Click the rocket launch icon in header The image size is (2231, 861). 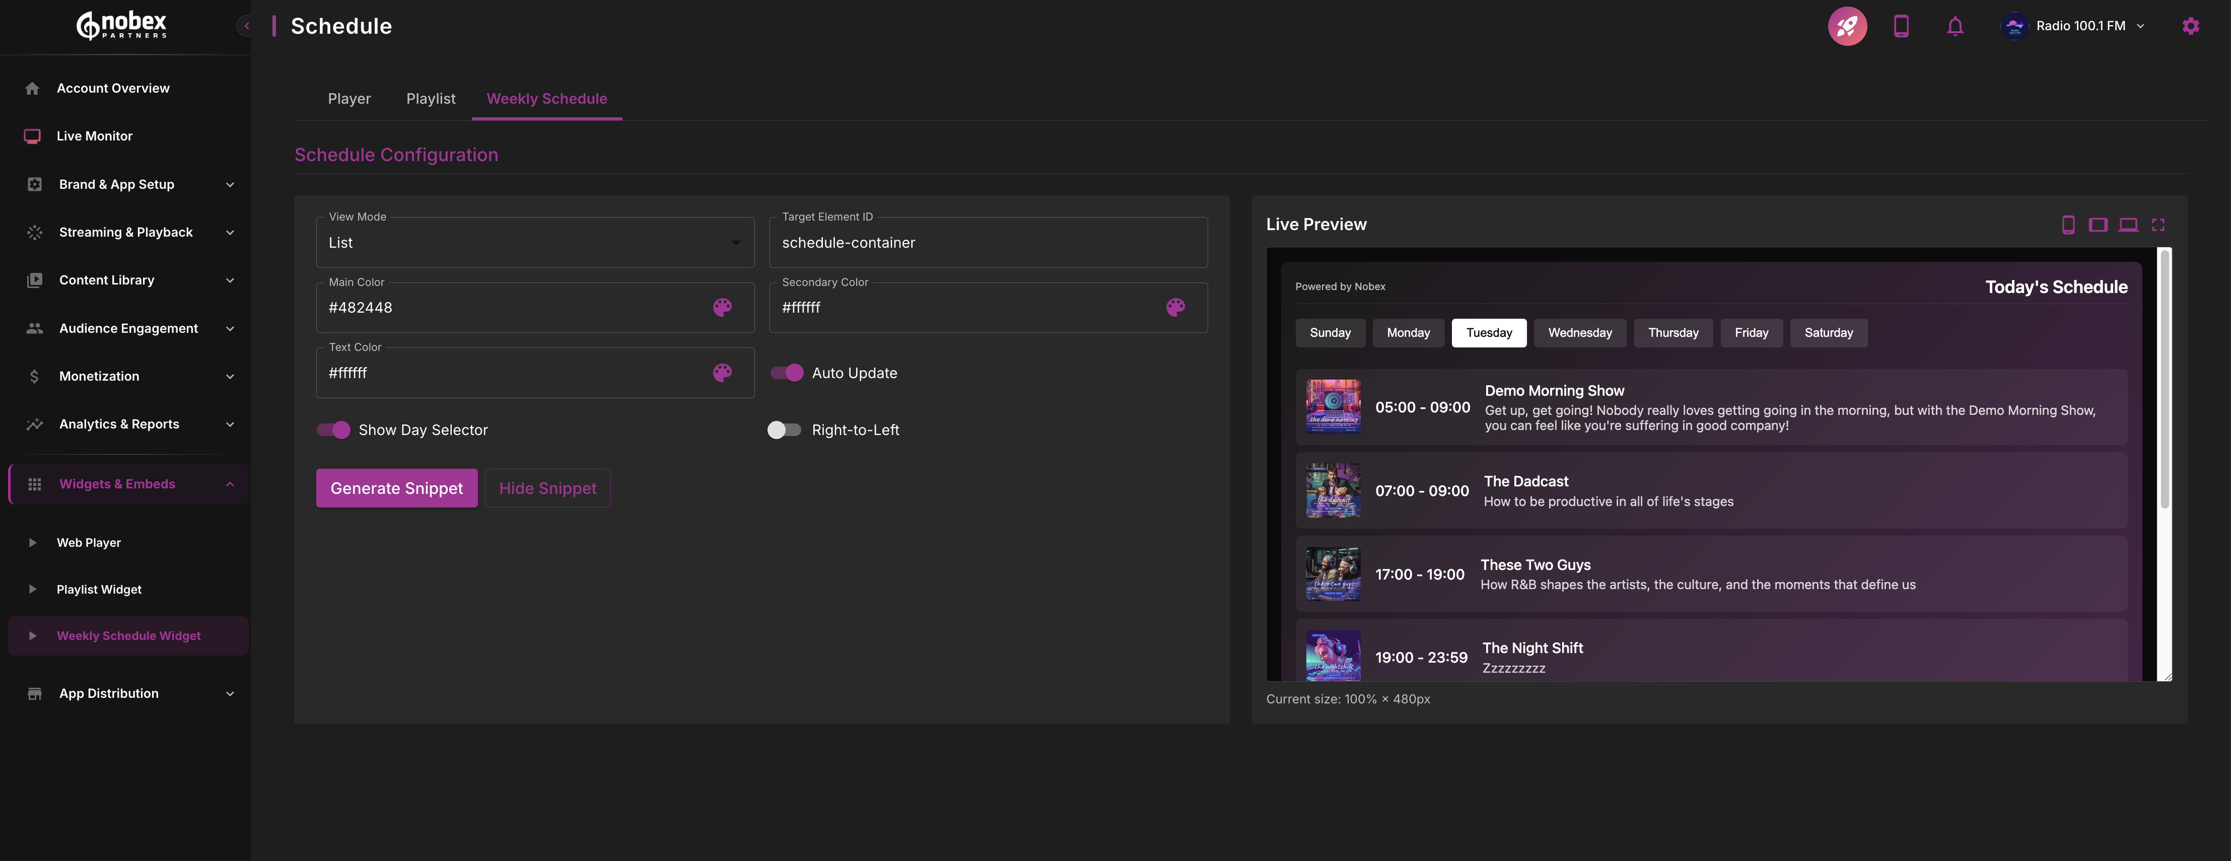(1846, 26)
